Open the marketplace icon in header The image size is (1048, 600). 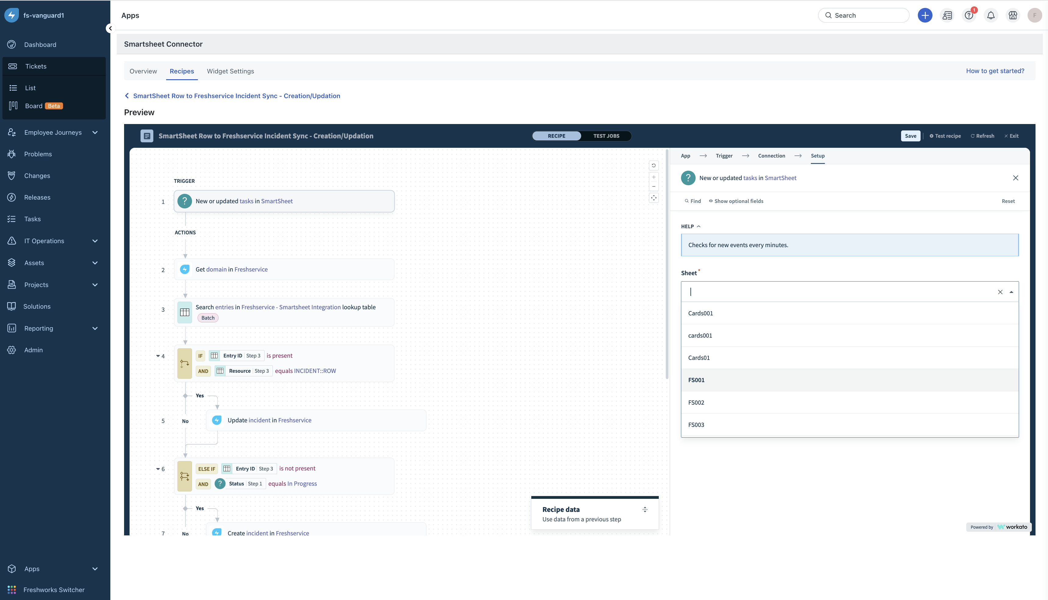point(1013,15)
